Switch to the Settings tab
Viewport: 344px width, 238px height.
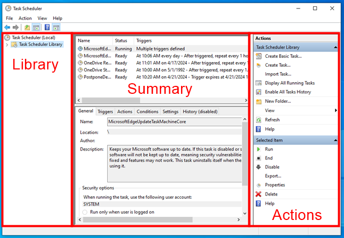(x=170, y=112)
